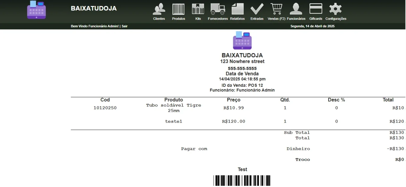Viewport: 406px width, 187px height.
Task: Open Fornecedores truck icon
Action: coord(218,9)
